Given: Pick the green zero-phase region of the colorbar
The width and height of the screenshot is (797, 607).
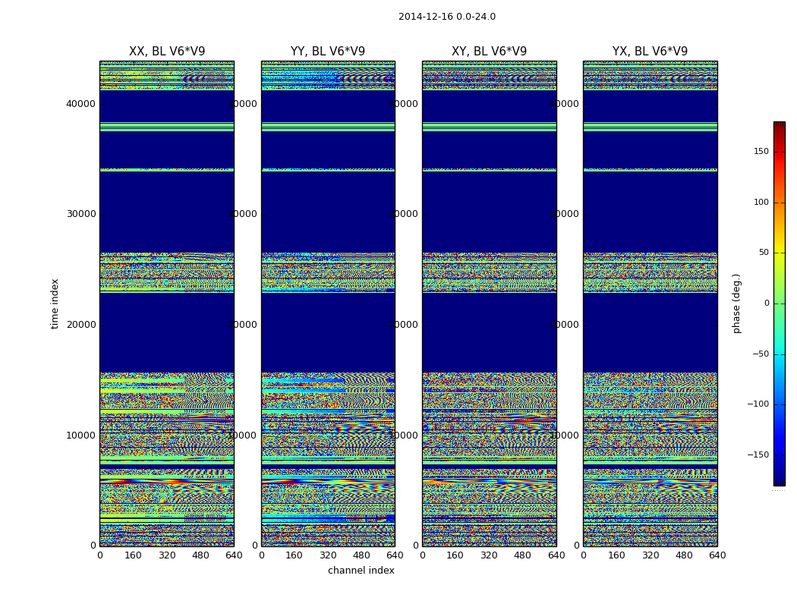Looking at the screenshot, I should point(779,303).
